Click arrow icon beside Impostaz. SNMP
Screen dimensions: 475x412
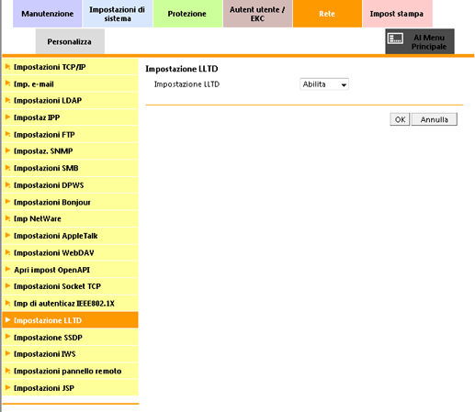point(8,150)
